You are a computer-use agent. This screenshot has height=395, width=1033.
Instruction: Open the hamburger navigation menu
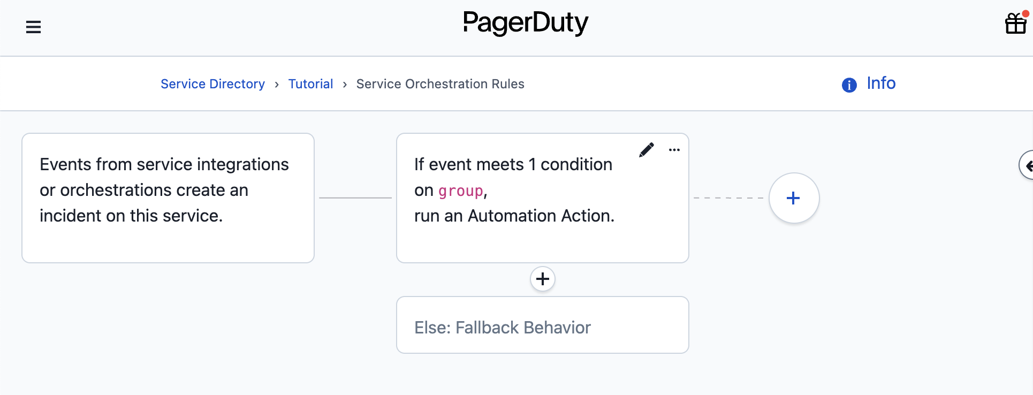33,27
